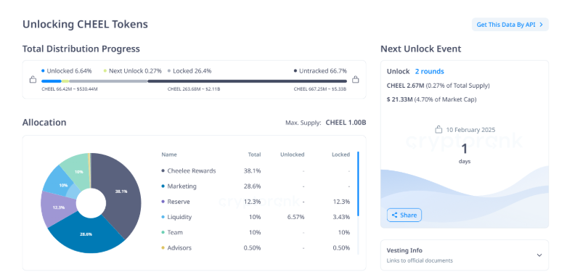The image size is (567, 280).
Task: Click the Liquidity legend dot
Action: pos(163,217)
